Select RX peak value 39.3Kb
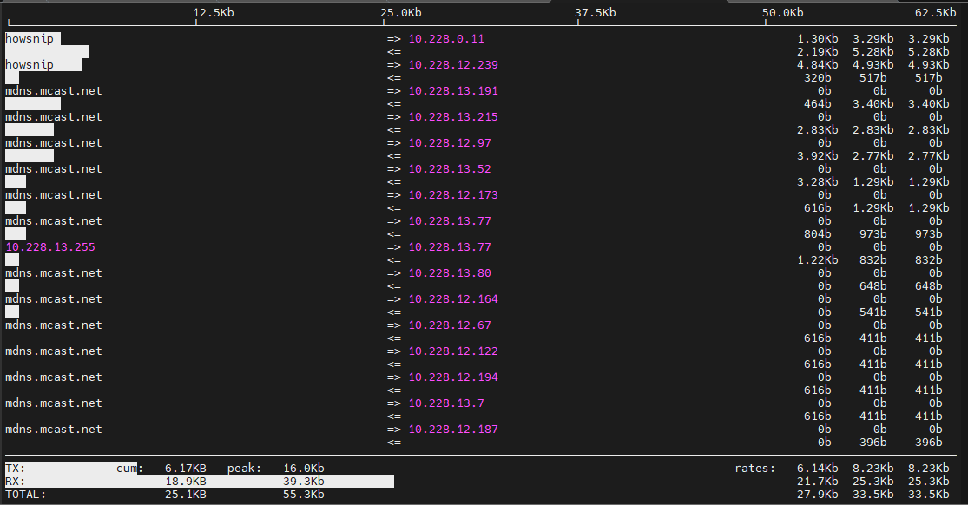 304,481
